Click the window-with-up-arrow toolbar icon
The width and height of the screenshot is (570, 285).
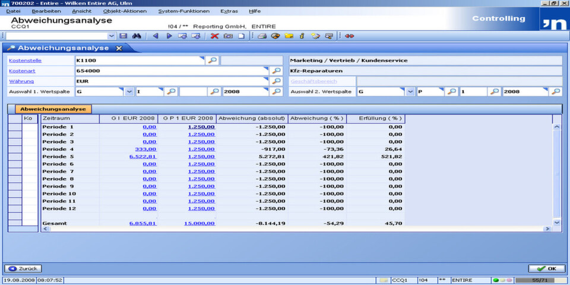coord(182,36)
